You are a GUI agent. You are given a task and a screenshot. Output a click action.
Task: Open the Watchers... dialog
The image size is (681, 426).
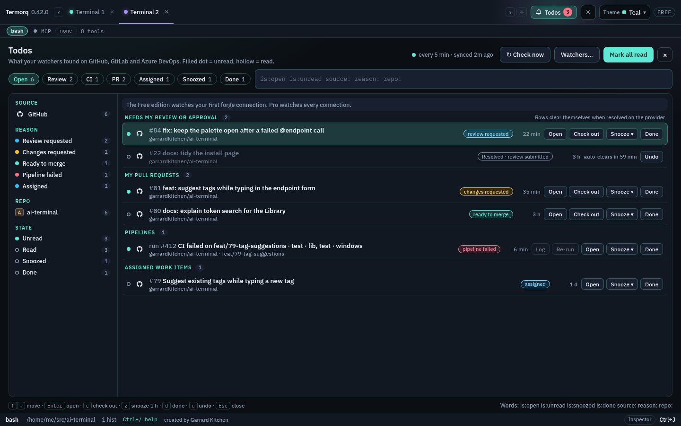click(576, 55)
